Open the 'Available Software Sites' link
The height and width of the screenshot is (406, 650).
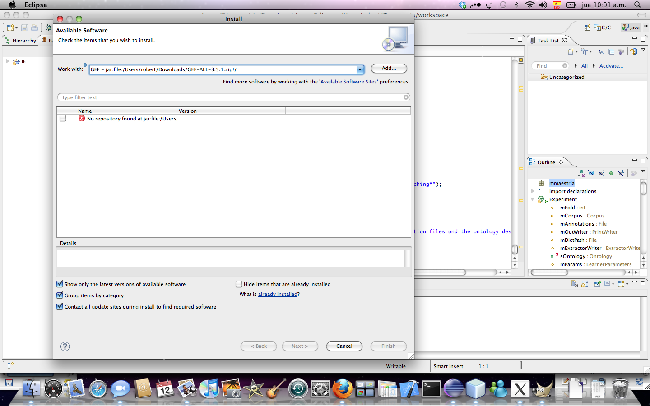(x=348, y=82)
